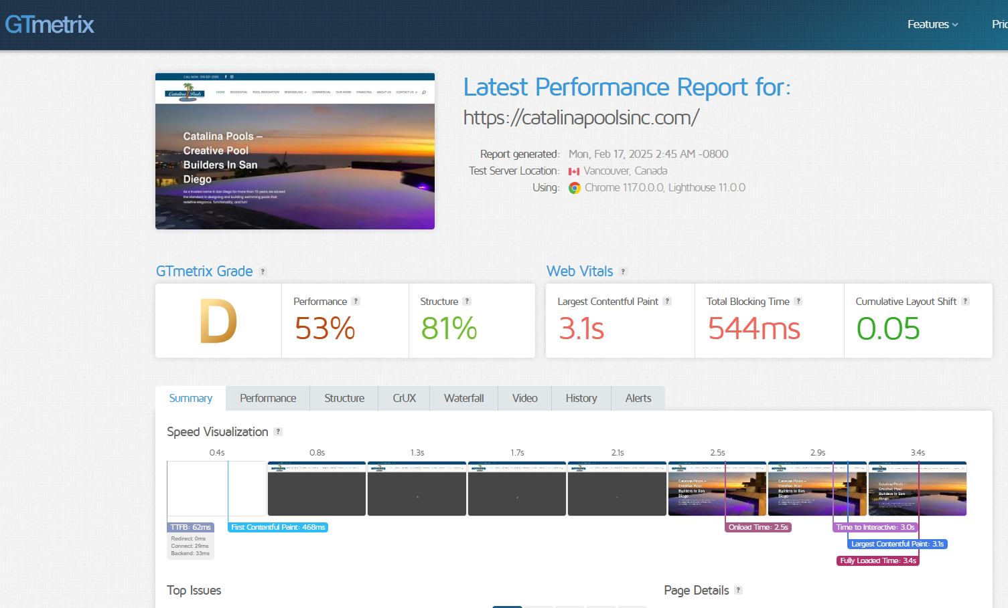Click the 544ms blocking time value

pos(754,328)
